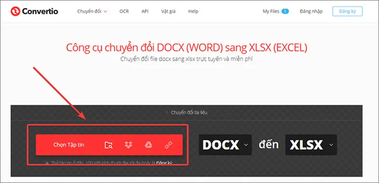Click the Đăng ký link under the upload button
The image size is (379, 183).
click(164, 163)
